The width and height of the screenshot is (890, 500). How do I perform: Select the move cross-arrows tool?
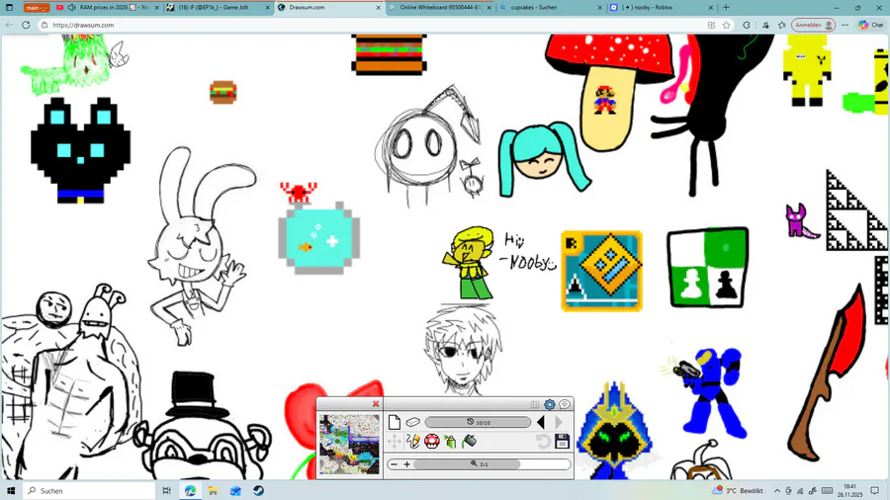tap(395, 441)
